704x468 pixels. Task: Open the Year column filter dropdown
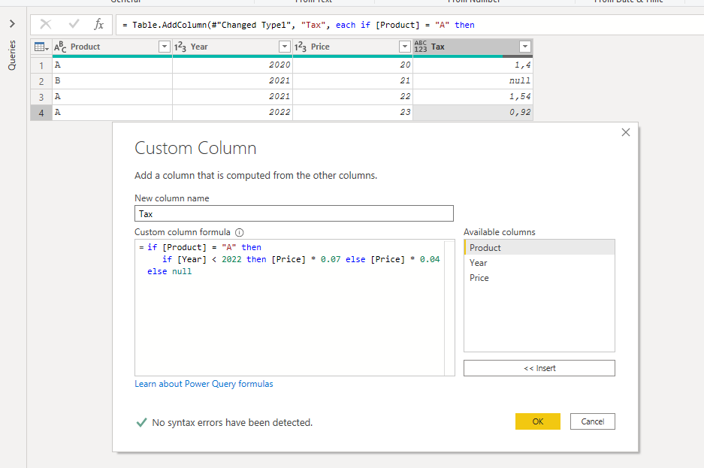coord(285,47)
